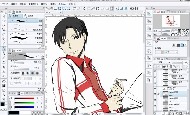Viewport: 190px width, 115px height.
Task: Click the Open file folder icon
Action: [51, 9]
